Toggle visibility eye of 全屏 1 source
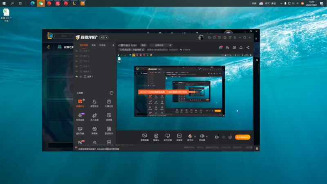 coord(76,76)
